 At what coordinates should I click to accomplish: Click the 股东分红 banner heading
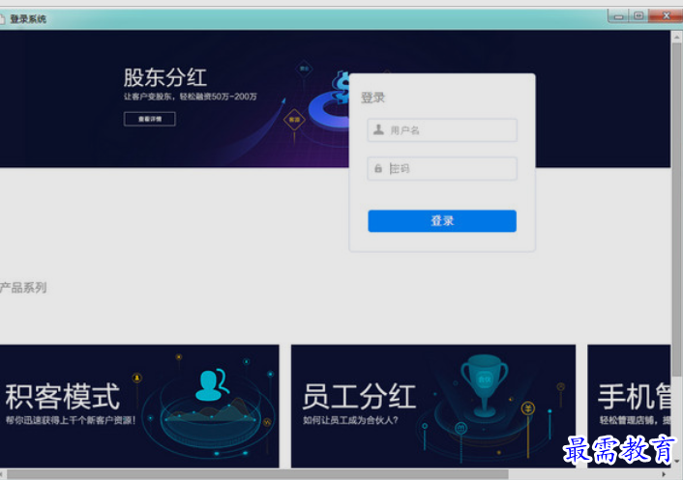point(165,77)
